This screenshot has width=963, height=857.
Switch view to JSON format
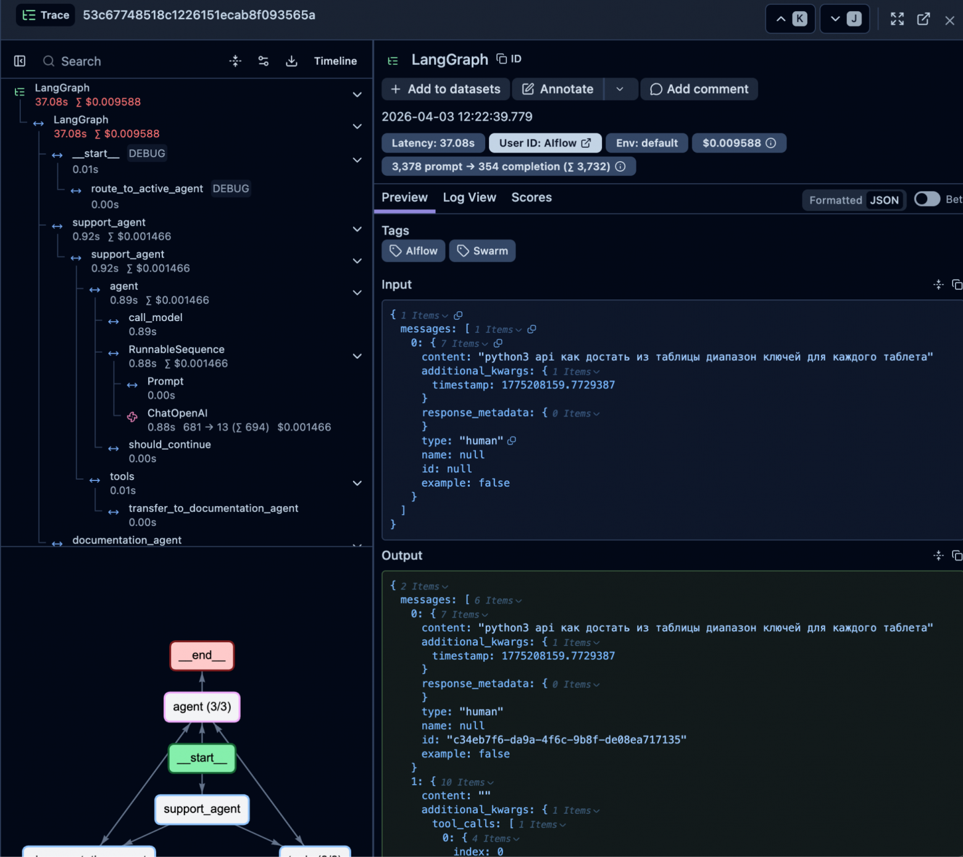point(884,200)
